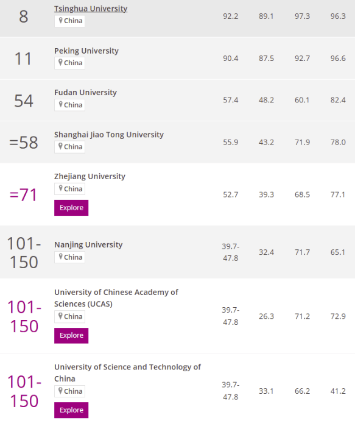The image size is (355, 423).
Task: Click the pin icon under Shanghai Jiao Tong University
Action: tap(61, 146)
